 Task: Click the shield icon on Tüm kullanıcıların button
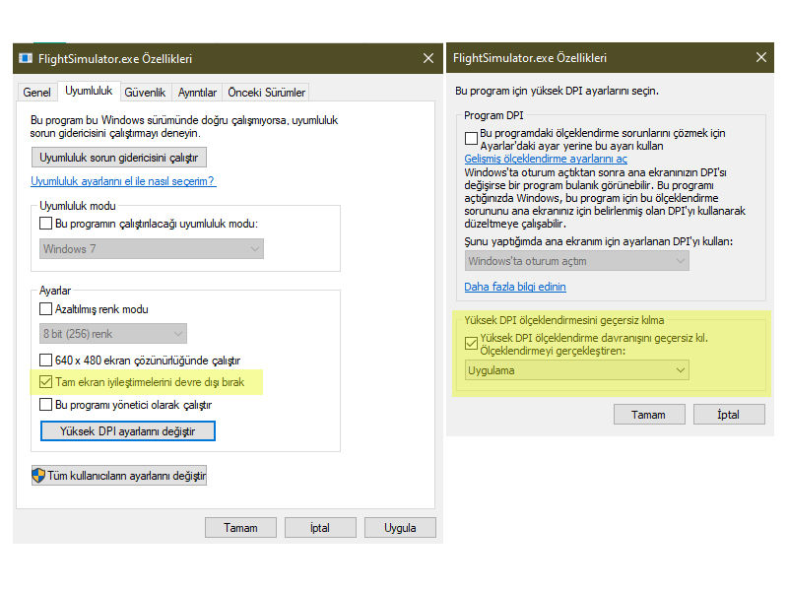click(x=38, y=475)
